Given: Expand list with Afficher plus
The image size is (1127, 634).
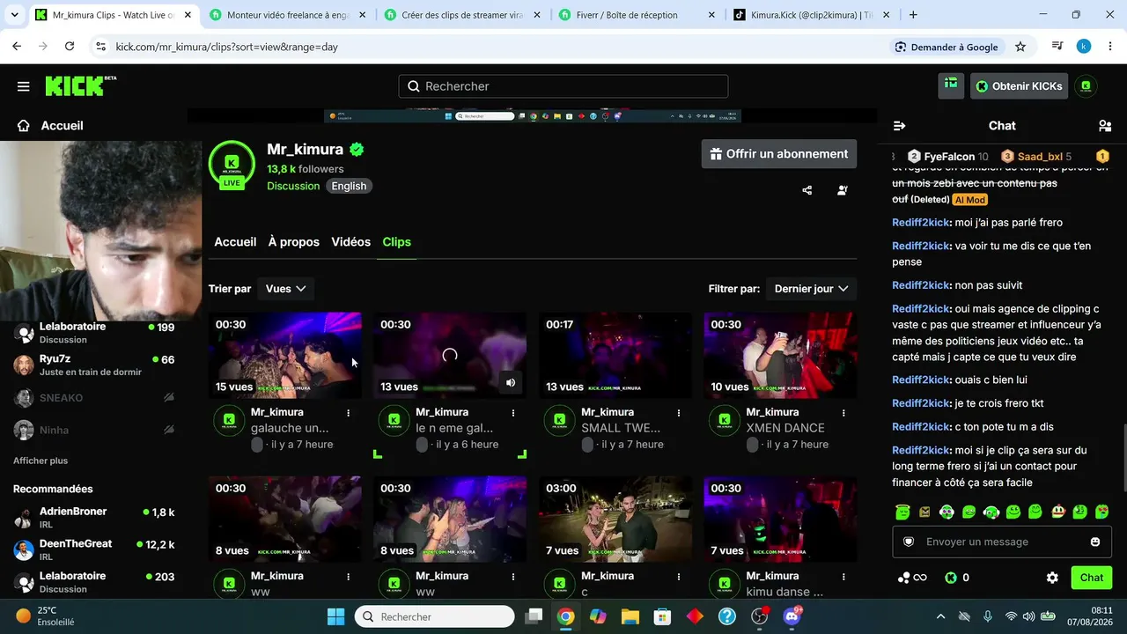Looking at the screenshot, I should coord(41,461).
